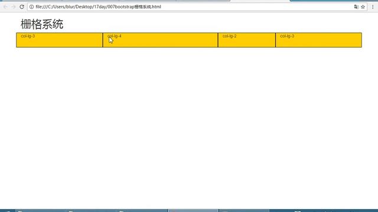Click the browser back arrow

(5, 6)
